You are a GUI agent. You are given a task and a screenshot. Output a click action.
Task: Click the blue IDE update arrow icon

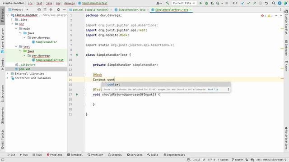pos(280,3)
